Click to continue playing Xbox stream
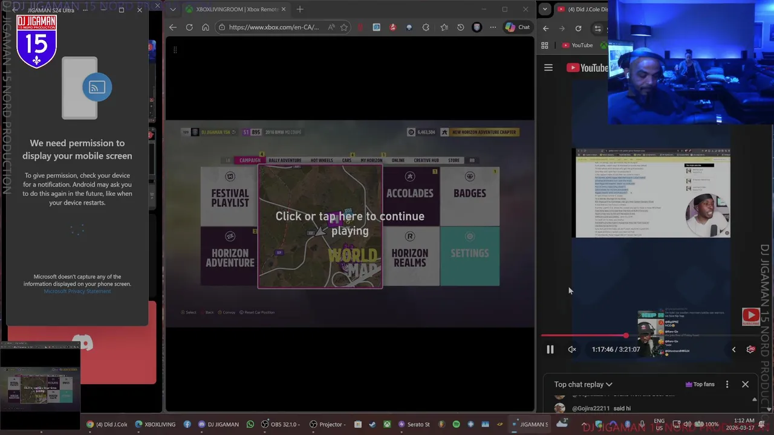The width and height of the screenshot is (774, 435). (350, 223)
